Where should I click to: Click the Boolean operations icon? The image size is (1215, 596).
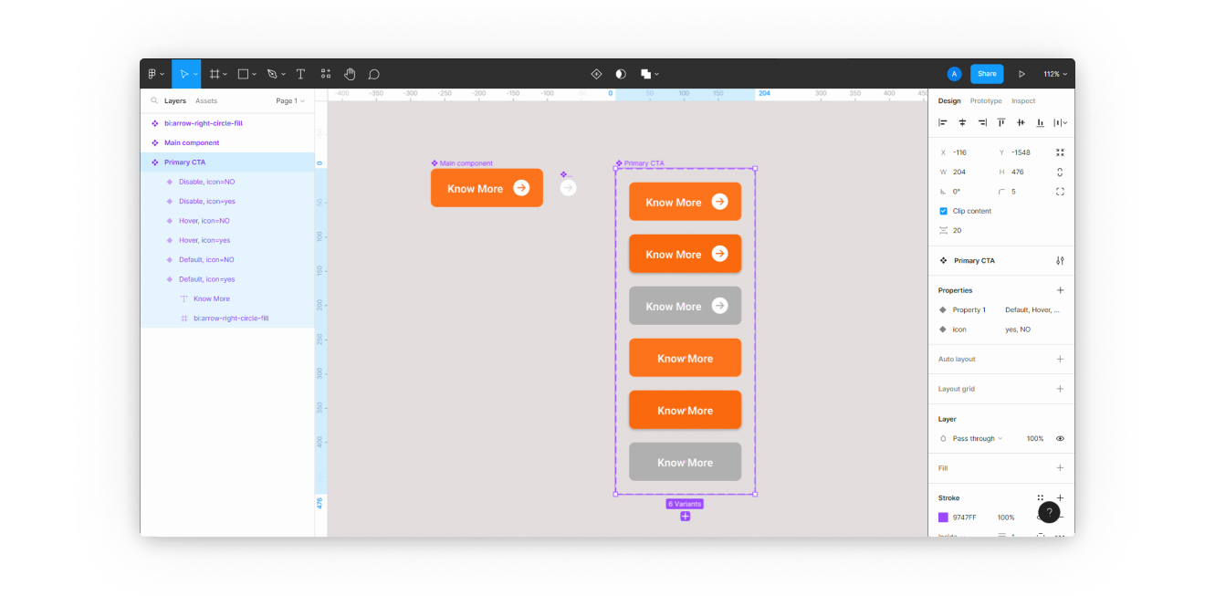645,74
